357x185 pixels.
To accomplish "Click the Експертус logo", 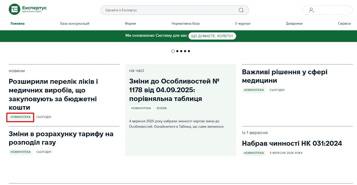I will [28, 9].
